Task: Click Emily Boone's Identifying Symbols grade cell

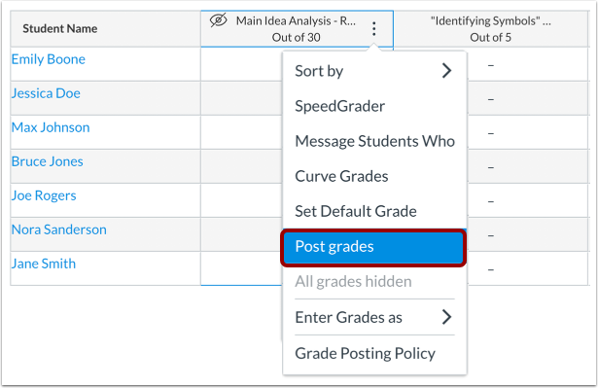Action: pos(528,64)
